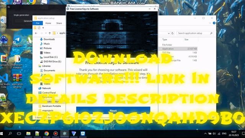Open taskbar Search
The image size is (245, 138).
tap(10, 134)
